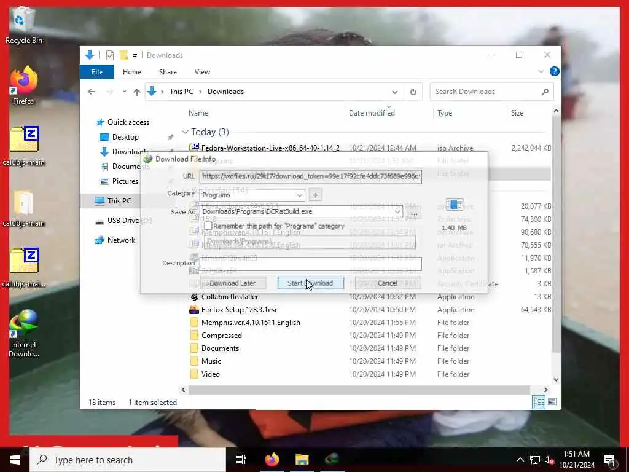
Task: Click the search magnifier in Search Downloads
Action: (x=545, y=92)
